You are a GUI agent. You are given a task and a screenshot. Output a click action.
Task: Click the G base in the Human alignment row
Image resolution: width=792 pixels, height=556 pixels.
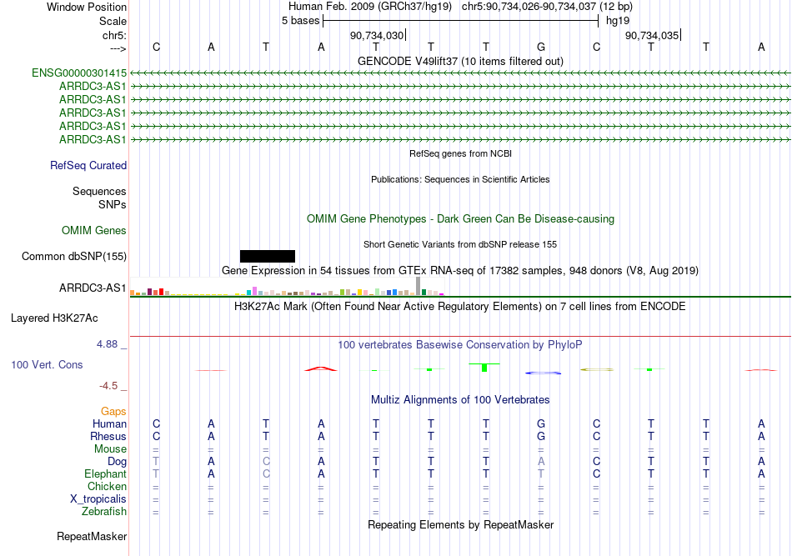[541, 423]
